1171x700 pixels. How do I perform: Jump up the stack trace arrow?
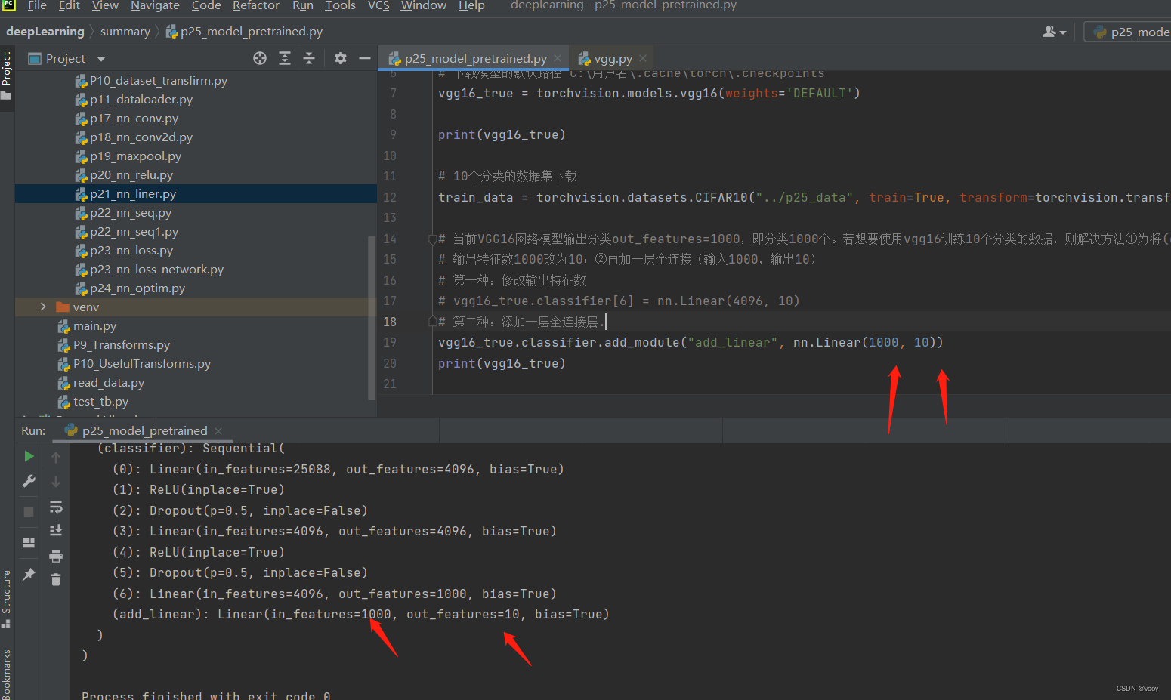click(x=56, y=458)
